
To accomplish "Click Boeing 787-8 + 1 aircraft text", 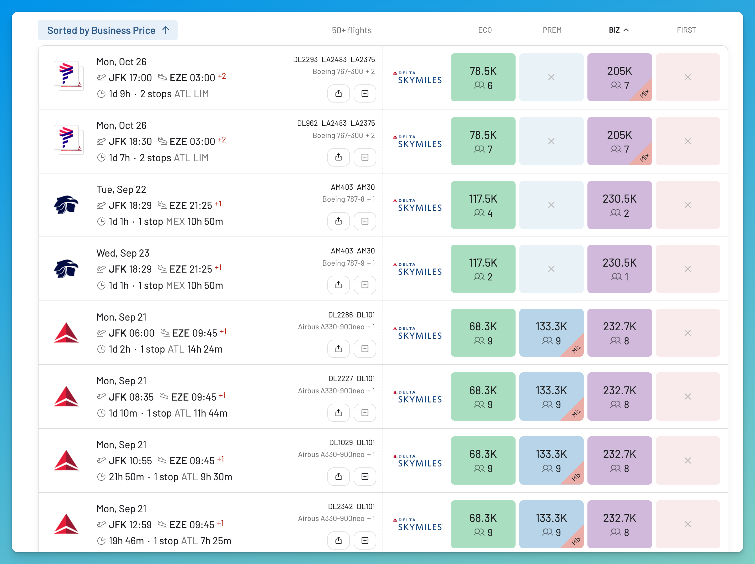I will click(349, 199).
